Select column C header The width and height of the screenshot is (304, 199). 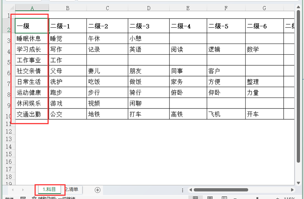pyautogui.click(x=107, y=8)
